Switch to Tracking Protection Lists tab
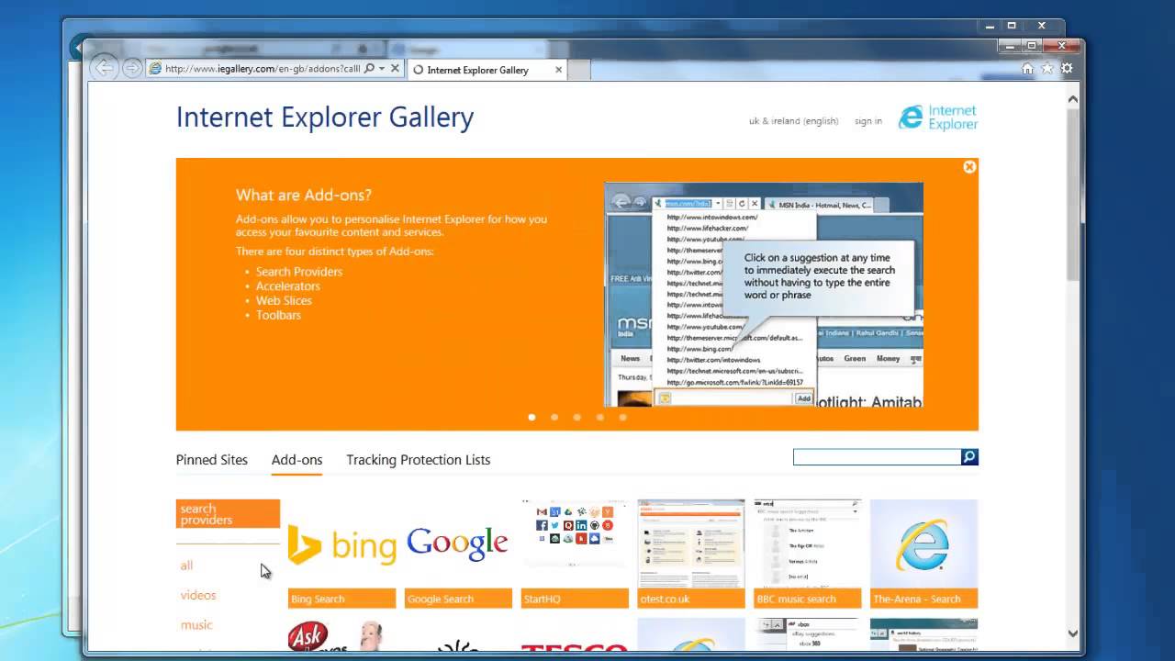Image resolution: width=1175 pixels, height=661 pixels. point(418,460)
